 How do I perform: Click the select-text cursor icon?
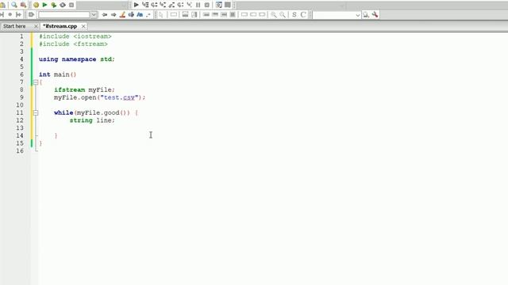(161, 14)
